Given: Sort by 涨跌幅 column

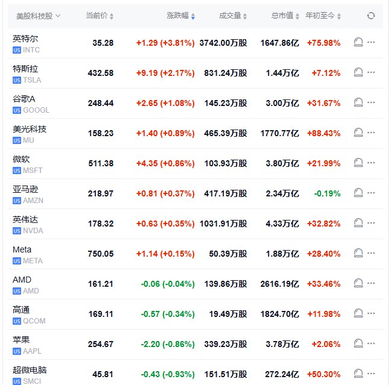Looking at the screenshot, I should (x=181, y=16).
